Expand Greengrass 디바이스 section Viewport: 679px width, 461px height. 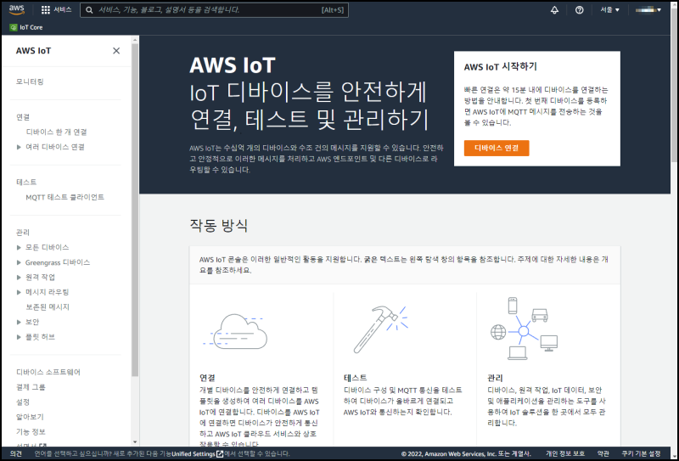pyautogui.click(x=19, y=262)
